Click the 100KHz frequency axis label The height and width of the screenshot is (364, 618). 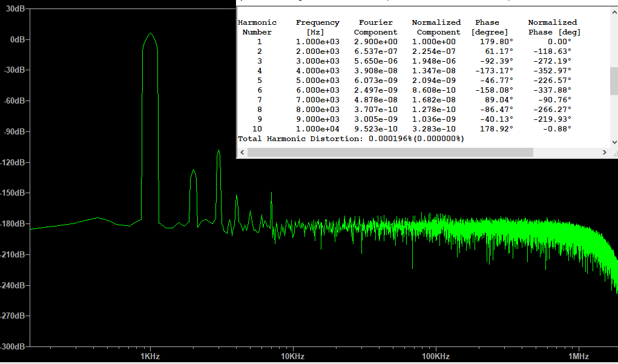436,357
